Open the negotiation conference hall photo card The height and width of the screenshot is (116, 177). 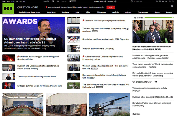[x=23, y=105]
